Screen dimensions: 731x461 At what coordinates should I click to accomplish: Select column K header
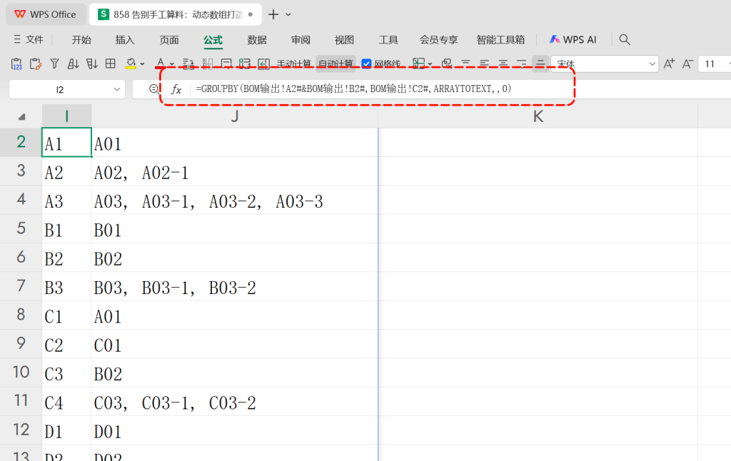click(538, 116)
